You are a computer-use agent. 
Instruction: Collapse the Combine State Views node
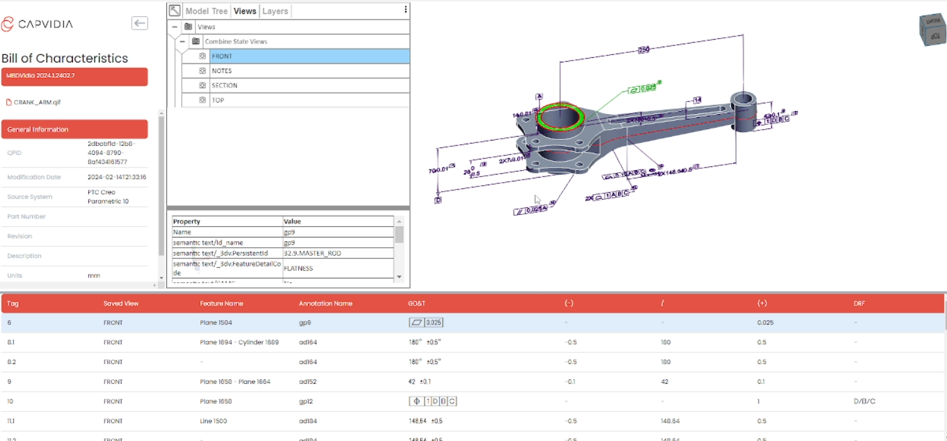point(182,41)
